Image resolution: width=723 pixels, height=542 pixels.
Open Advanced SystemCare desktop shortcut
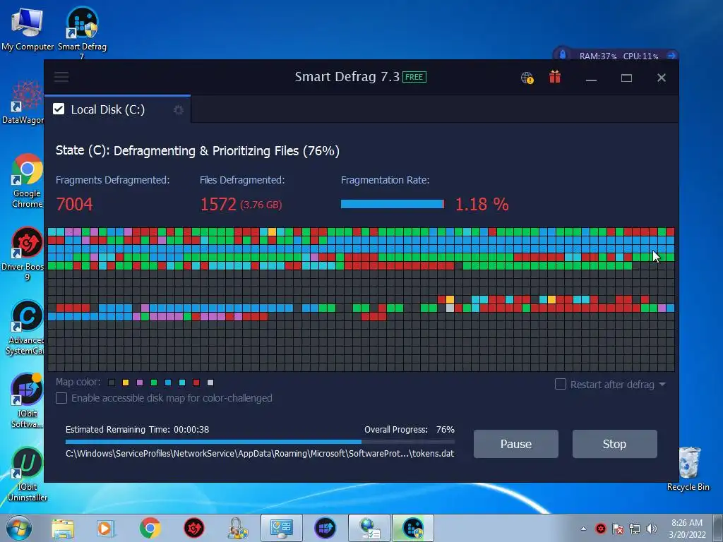pyautogui.click(x=27, y=327)
